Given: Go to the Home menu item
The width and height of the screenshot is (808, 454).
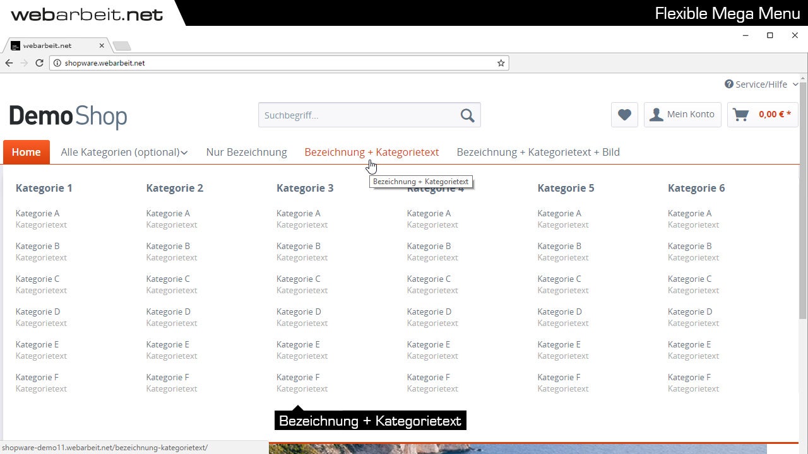Looking at the screenshot, I should [x=27, y=152].
